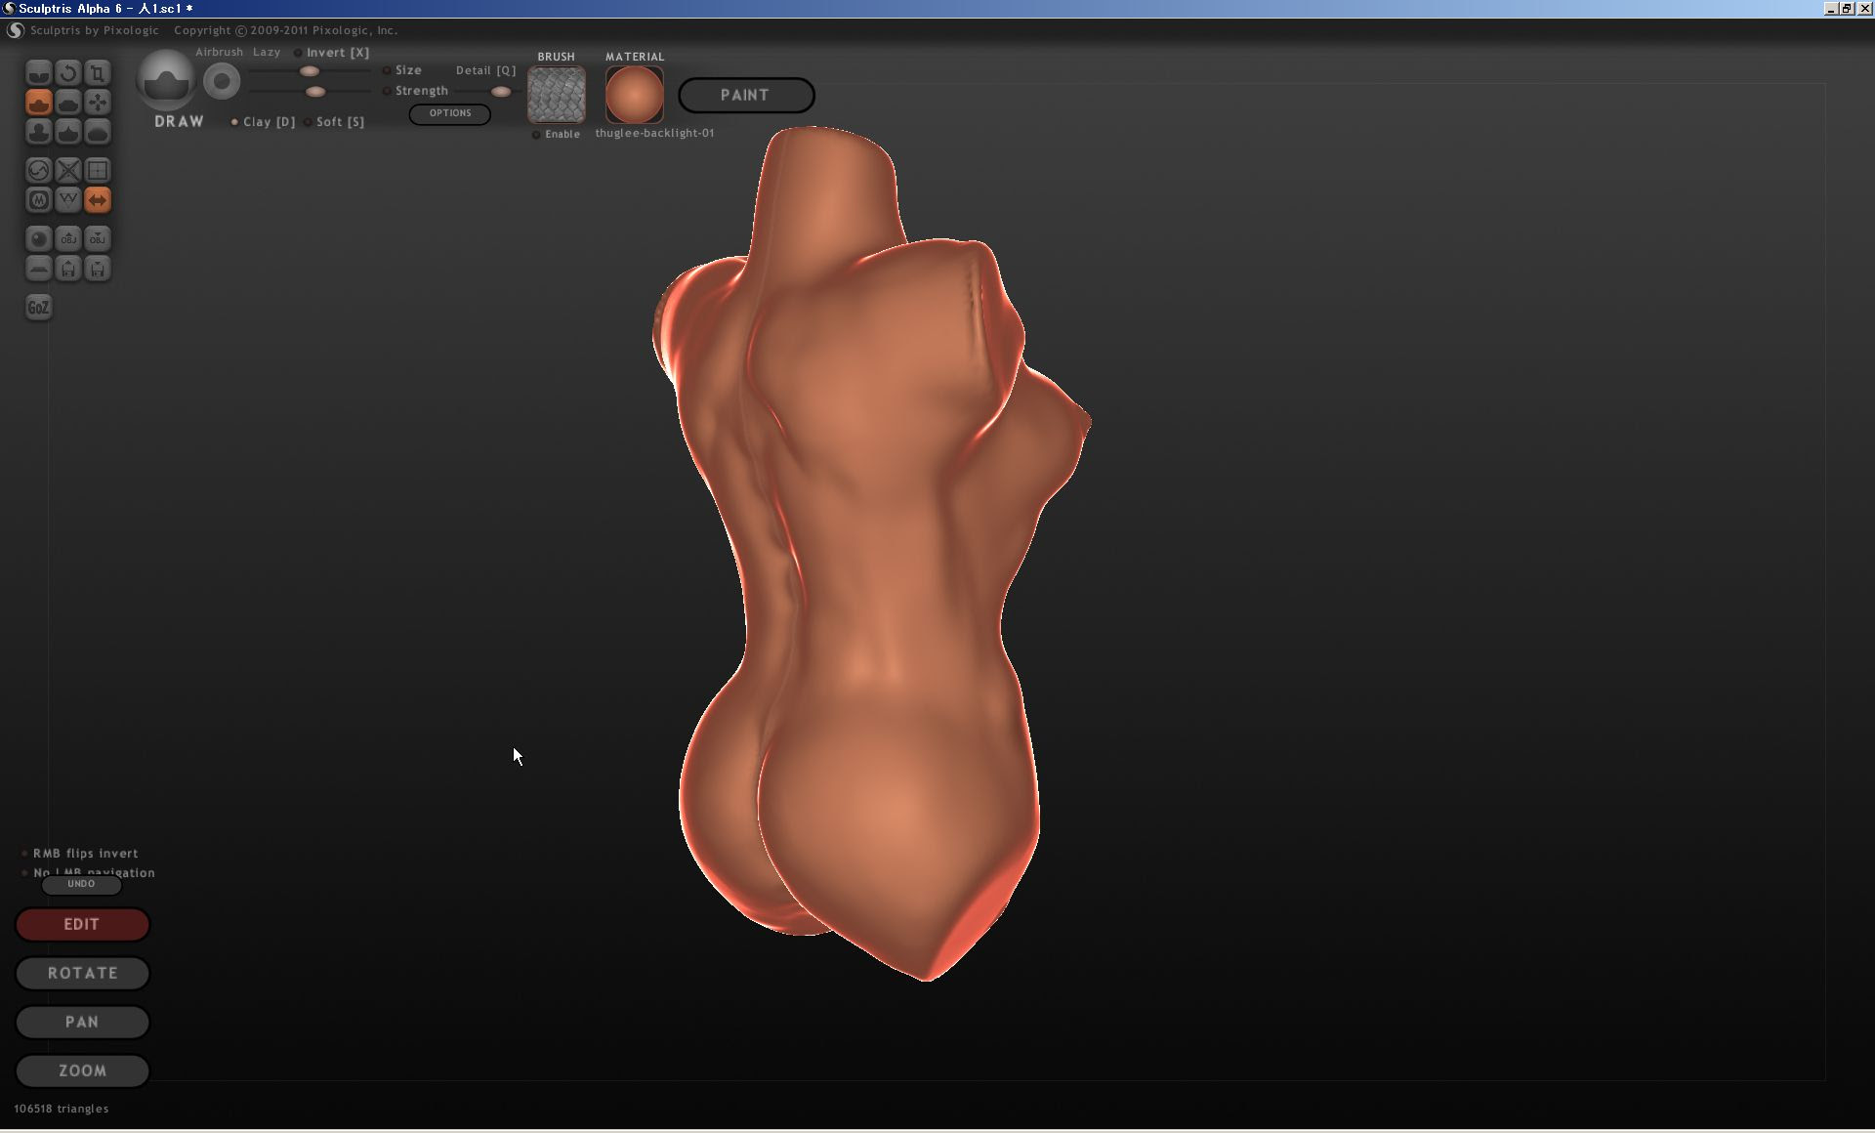This screenshot has width=1875, height=1133.
Task: Click the Subdivide All grid icon
Action: [98, 171]
